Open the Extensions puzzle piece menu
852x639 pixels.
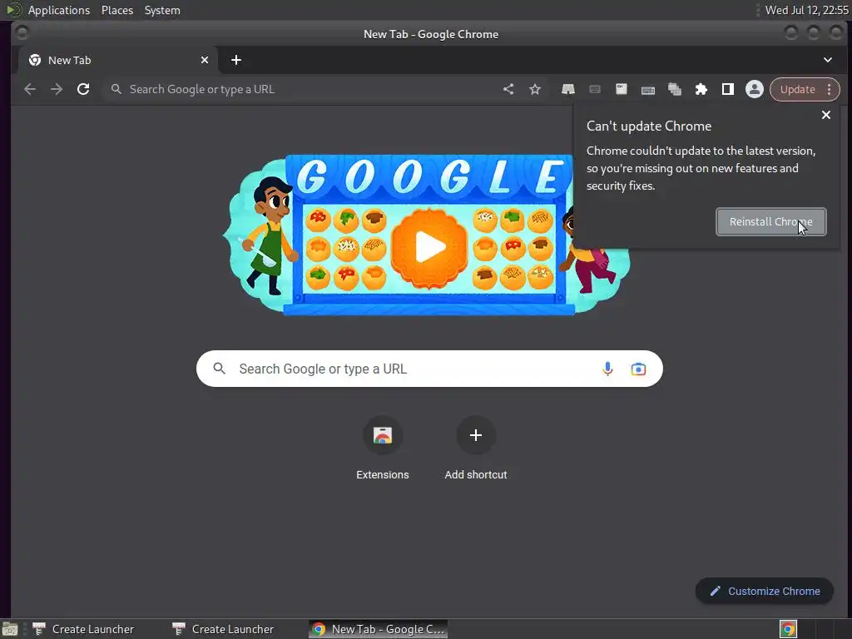(x=701, y=89)
